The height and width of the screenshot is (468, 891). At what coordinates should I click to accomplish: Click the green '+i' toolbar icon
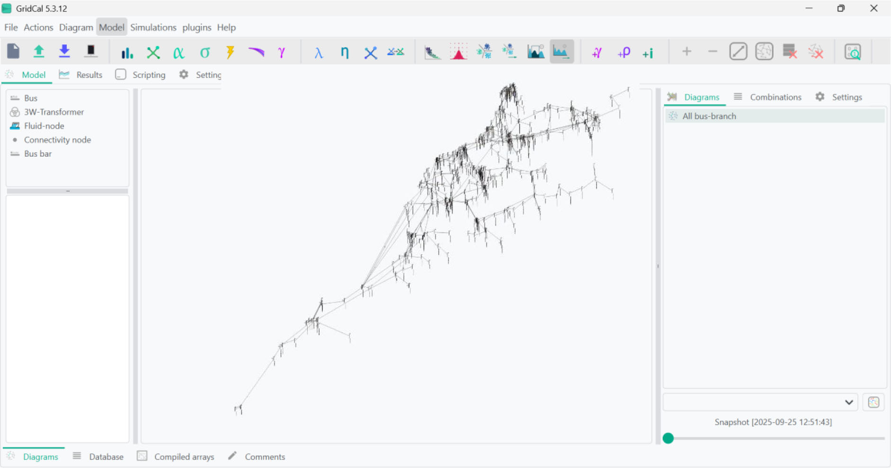pos(648,53)
